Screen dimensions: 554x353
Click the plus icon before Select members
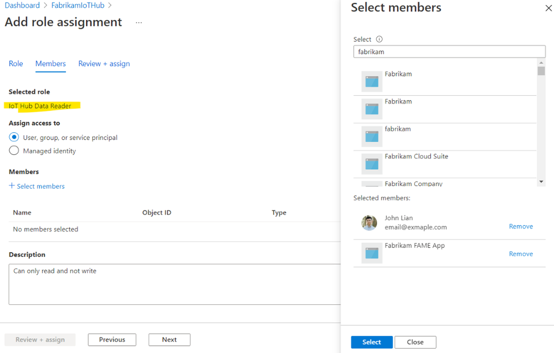tap(12, 186)
